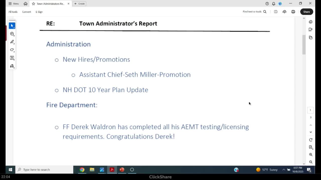This screenshot has width=321, height=180.
Task: Switch to Town Administrators Re... document tab
Action: (x=50, y=4)
